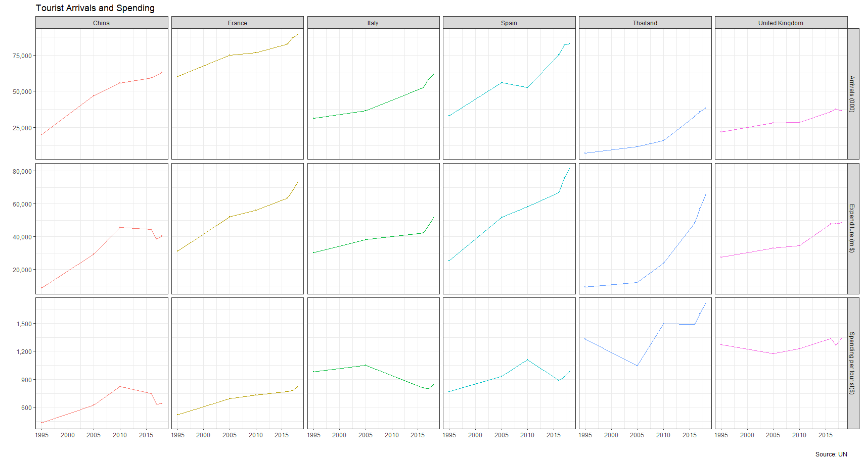This screenshot has width=863, height=461.
Task: Click Spain's 2010 arrivals dip point
Action: [x=527, y=87]
